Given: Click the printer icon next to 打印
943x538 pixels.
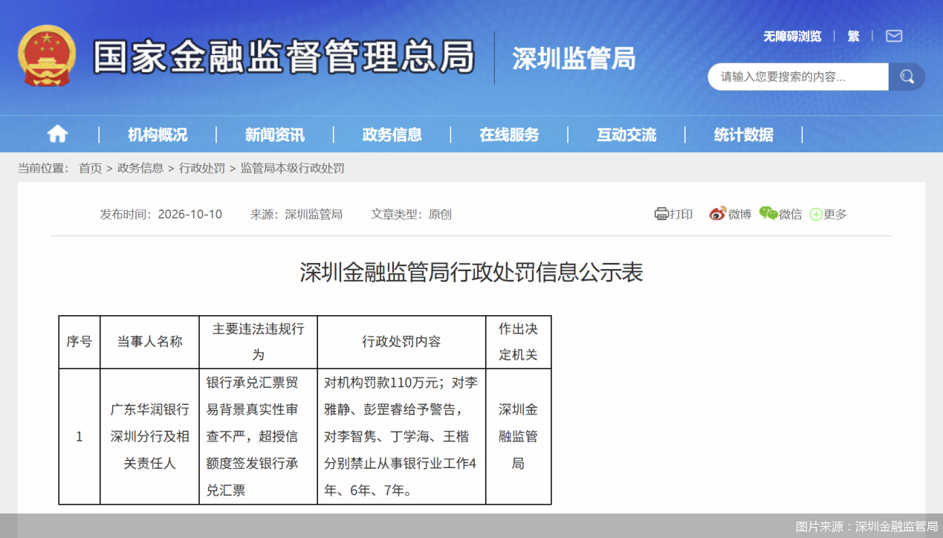Looking at the screenshot, I should pyautogui.click(x=661, y=214).
